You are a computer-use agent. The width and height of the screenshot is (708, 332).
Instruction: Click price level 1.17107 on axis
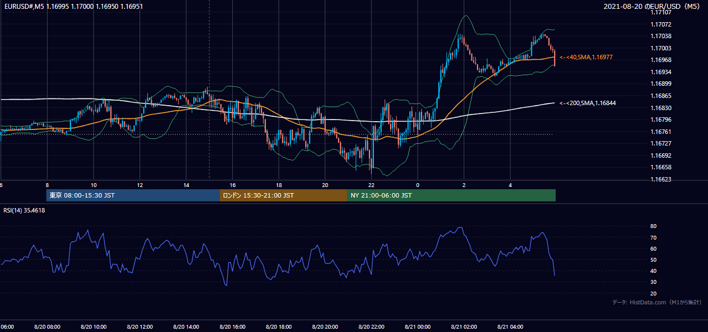661,12
